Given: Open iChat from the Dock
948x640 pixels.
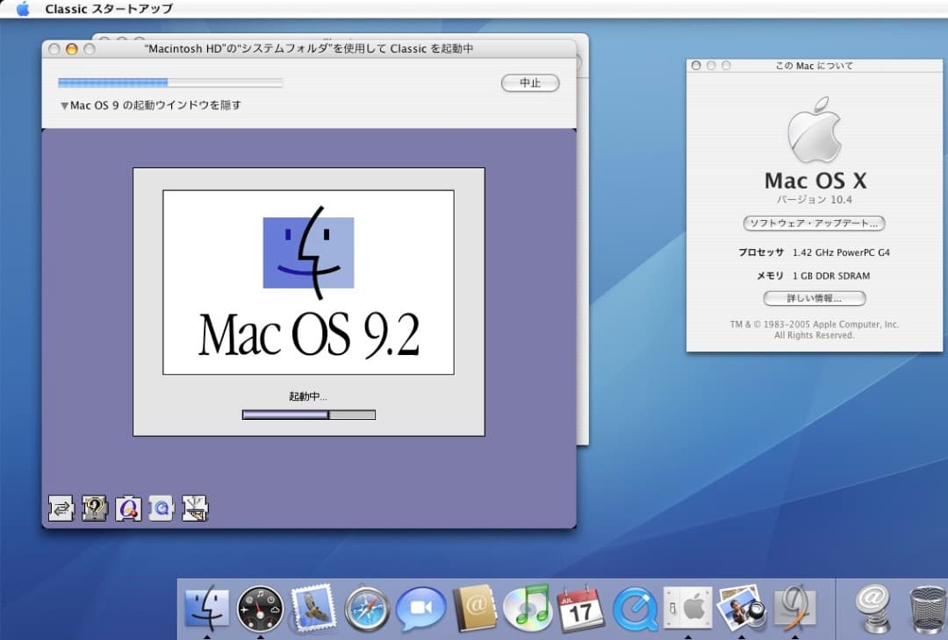Looking at the screenshot, I should [x=420, y=608].
